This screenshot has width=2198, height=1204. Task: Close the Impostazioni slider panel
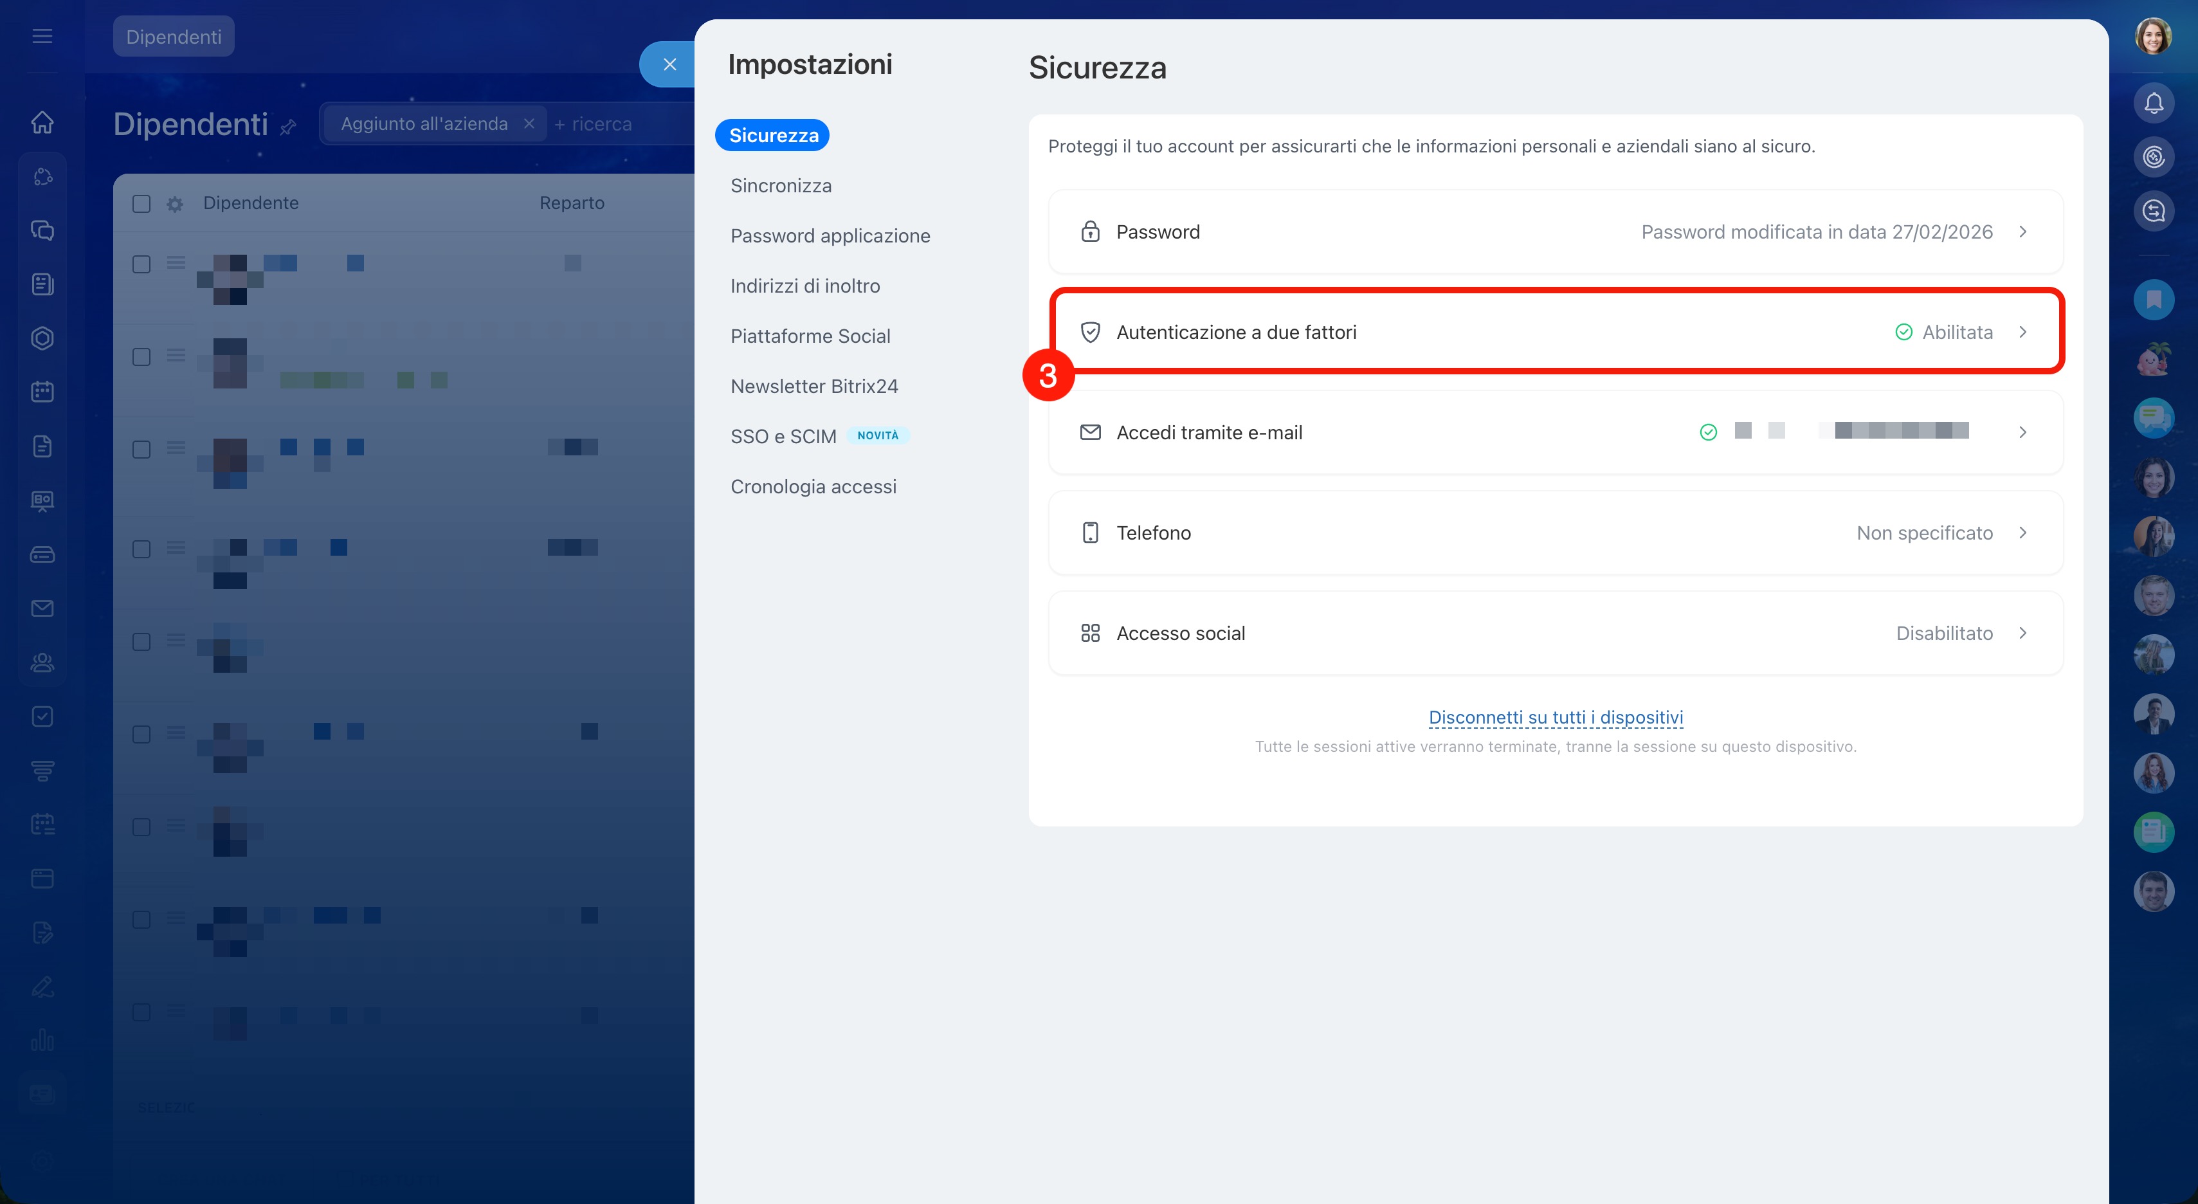(670, 65)
